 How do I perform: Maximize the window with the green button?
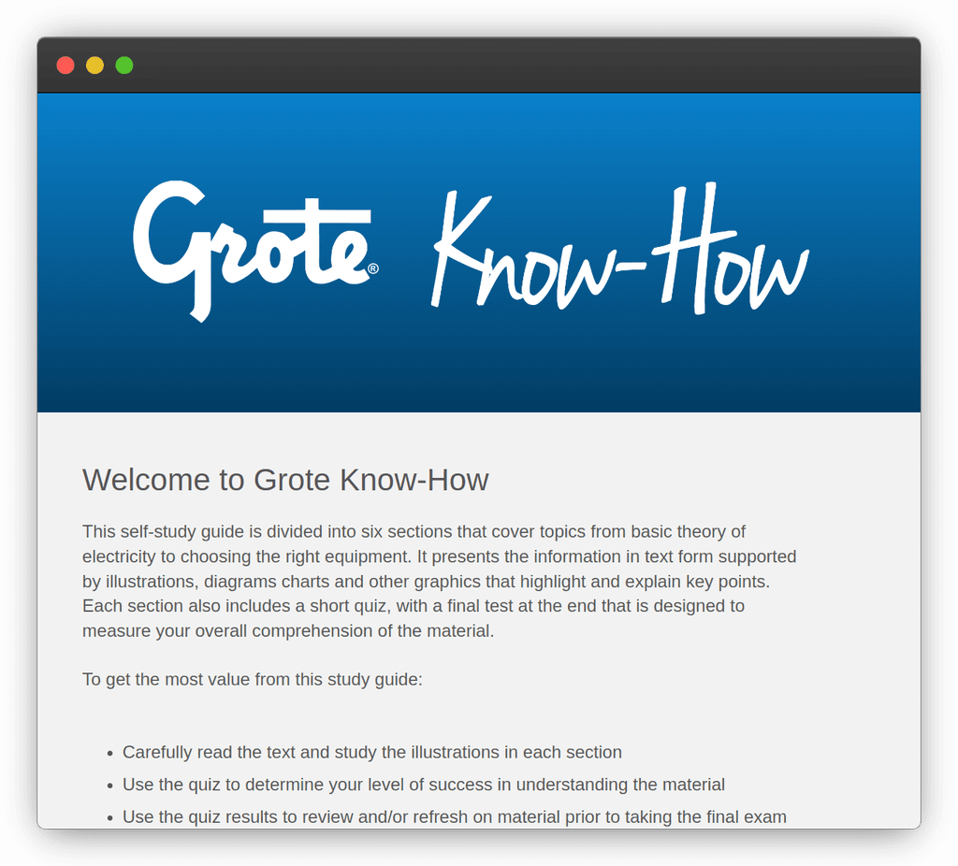pos(124,65)
